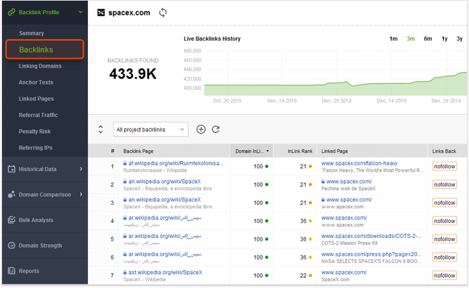
Task: Sort by Links Back column header
Action: (444, 151)
